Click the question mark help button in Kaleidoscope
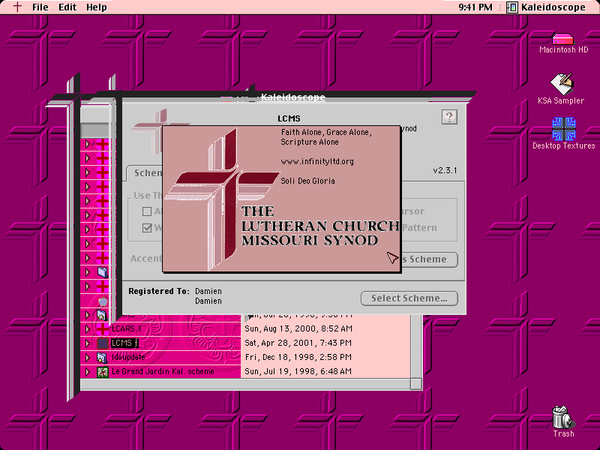The height and width of the screenshot is (450, 600). (x=449, y=117)
